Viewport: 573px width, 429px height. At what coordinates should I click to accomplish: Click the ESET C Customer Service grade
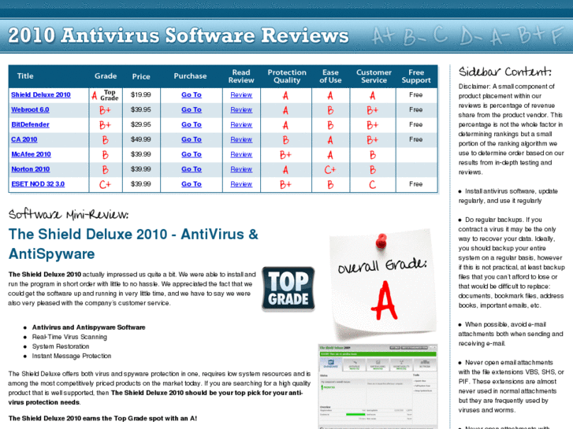(x=372, y=184)
